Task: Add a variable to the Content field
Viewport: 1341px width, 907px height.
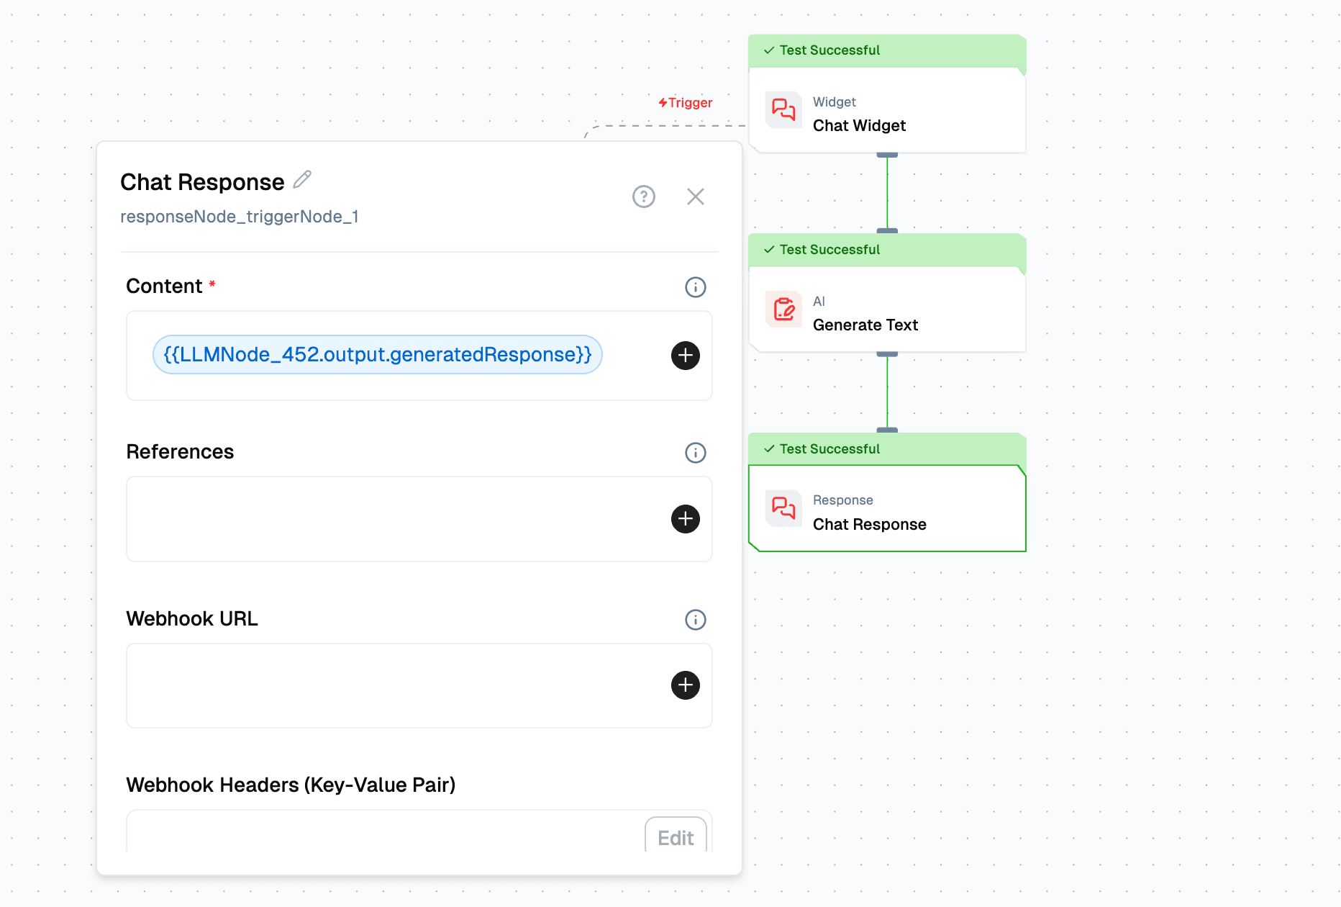Action: (x=685, y=356)
